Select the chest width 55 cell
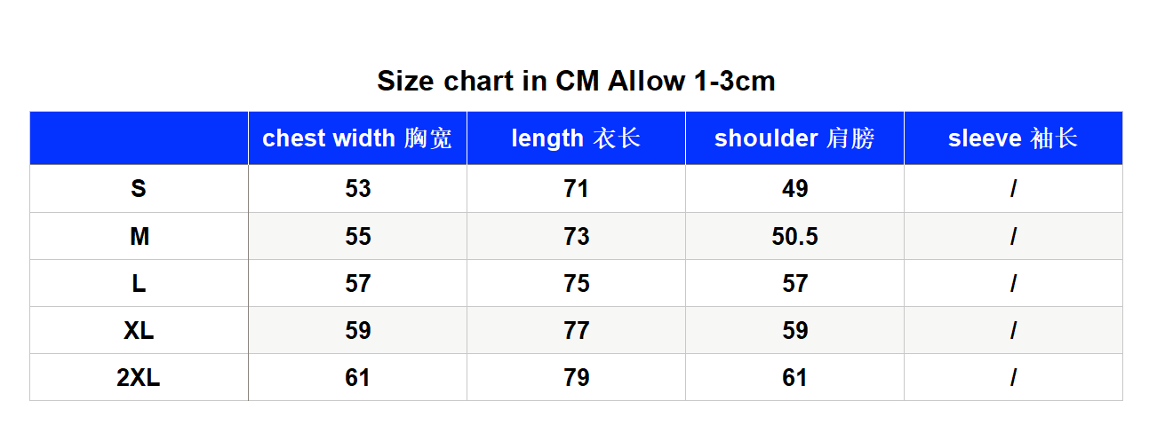Image resolution: width=1149 pixels, height=425 pixels. (x=357, y=236)
